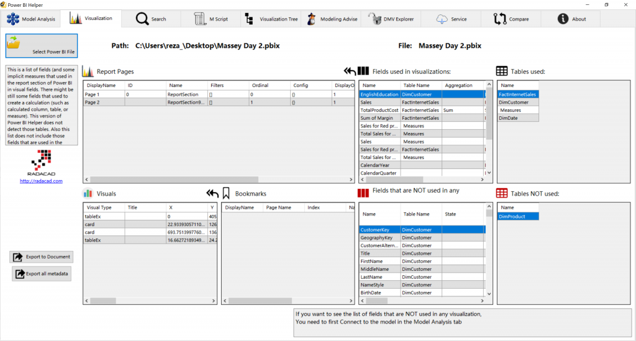
Task: Click the Bookmarks ribbon icon
Action: 227,193
